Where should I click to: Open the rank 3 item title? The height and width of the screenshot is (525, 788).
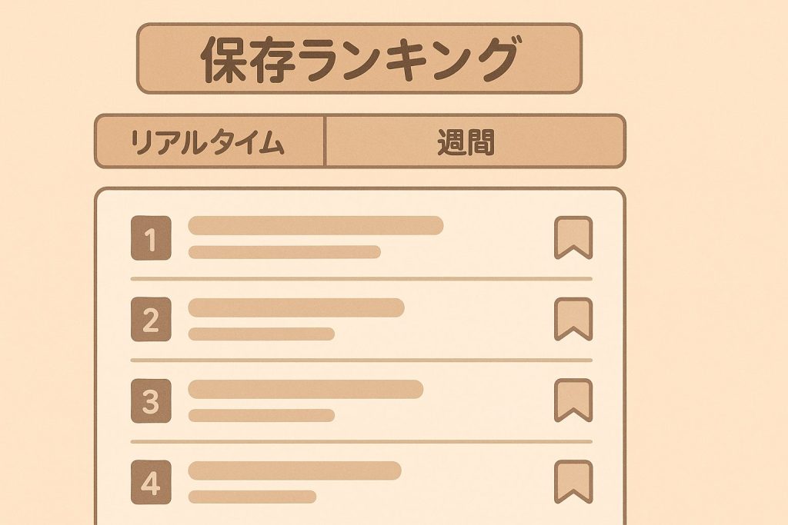(x=306, y=389)
